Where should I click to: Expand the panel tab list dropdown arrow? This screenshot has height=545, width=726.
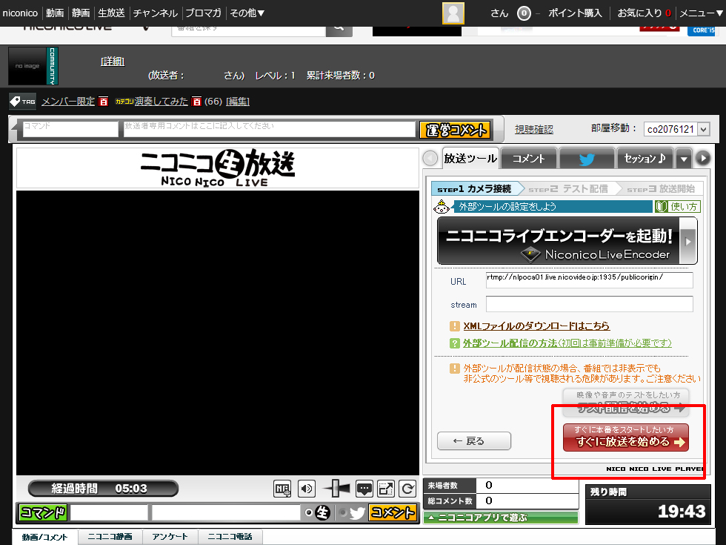(x=684, y=159)
